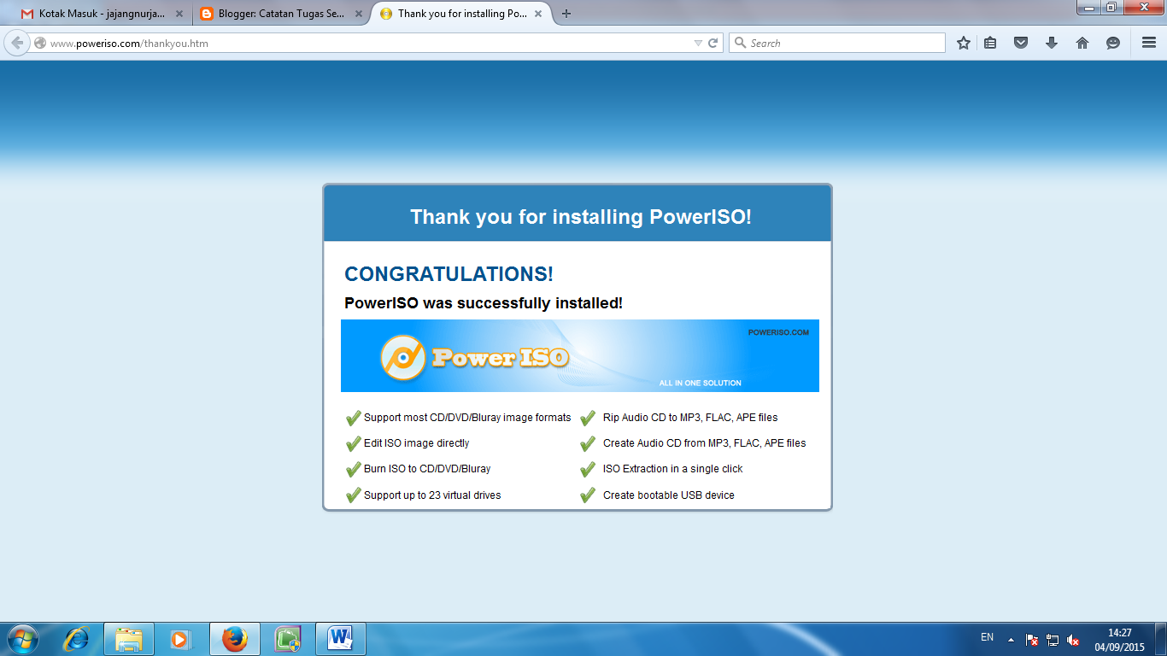Click the network status tray icon

tap(1053, 640)
